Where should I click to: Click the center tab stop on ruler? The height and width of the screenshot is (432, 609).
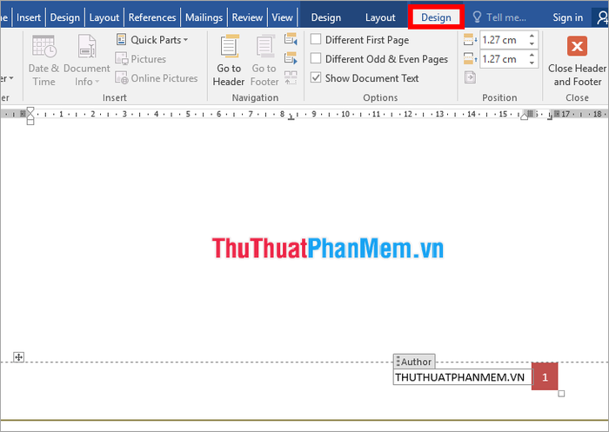(x=291, y=116)
